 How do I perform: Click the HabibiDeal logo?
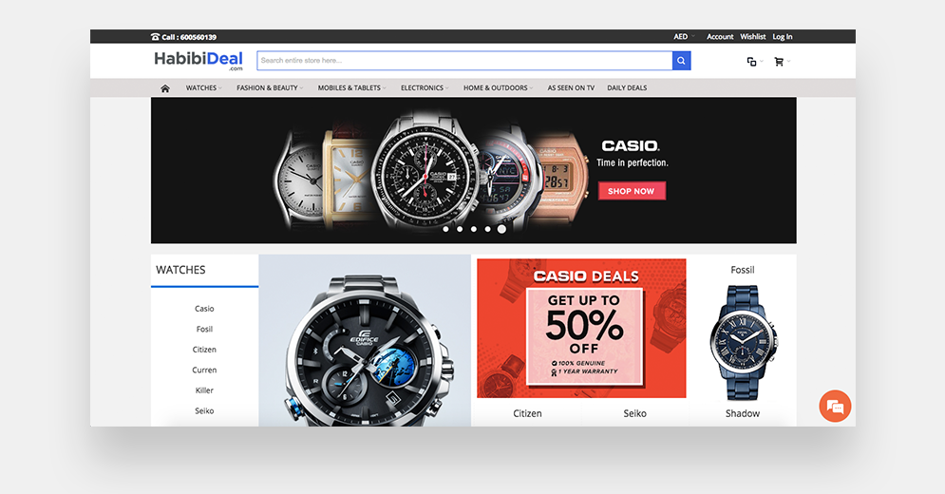(198, 60)
